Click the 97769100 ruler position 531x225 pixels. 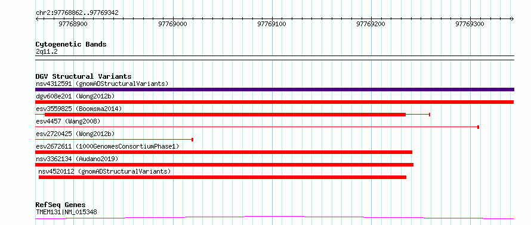[x=272, y=24]
